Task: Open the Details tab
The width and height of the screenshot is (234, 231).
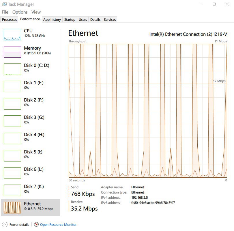Action: (x=95, y=20)
